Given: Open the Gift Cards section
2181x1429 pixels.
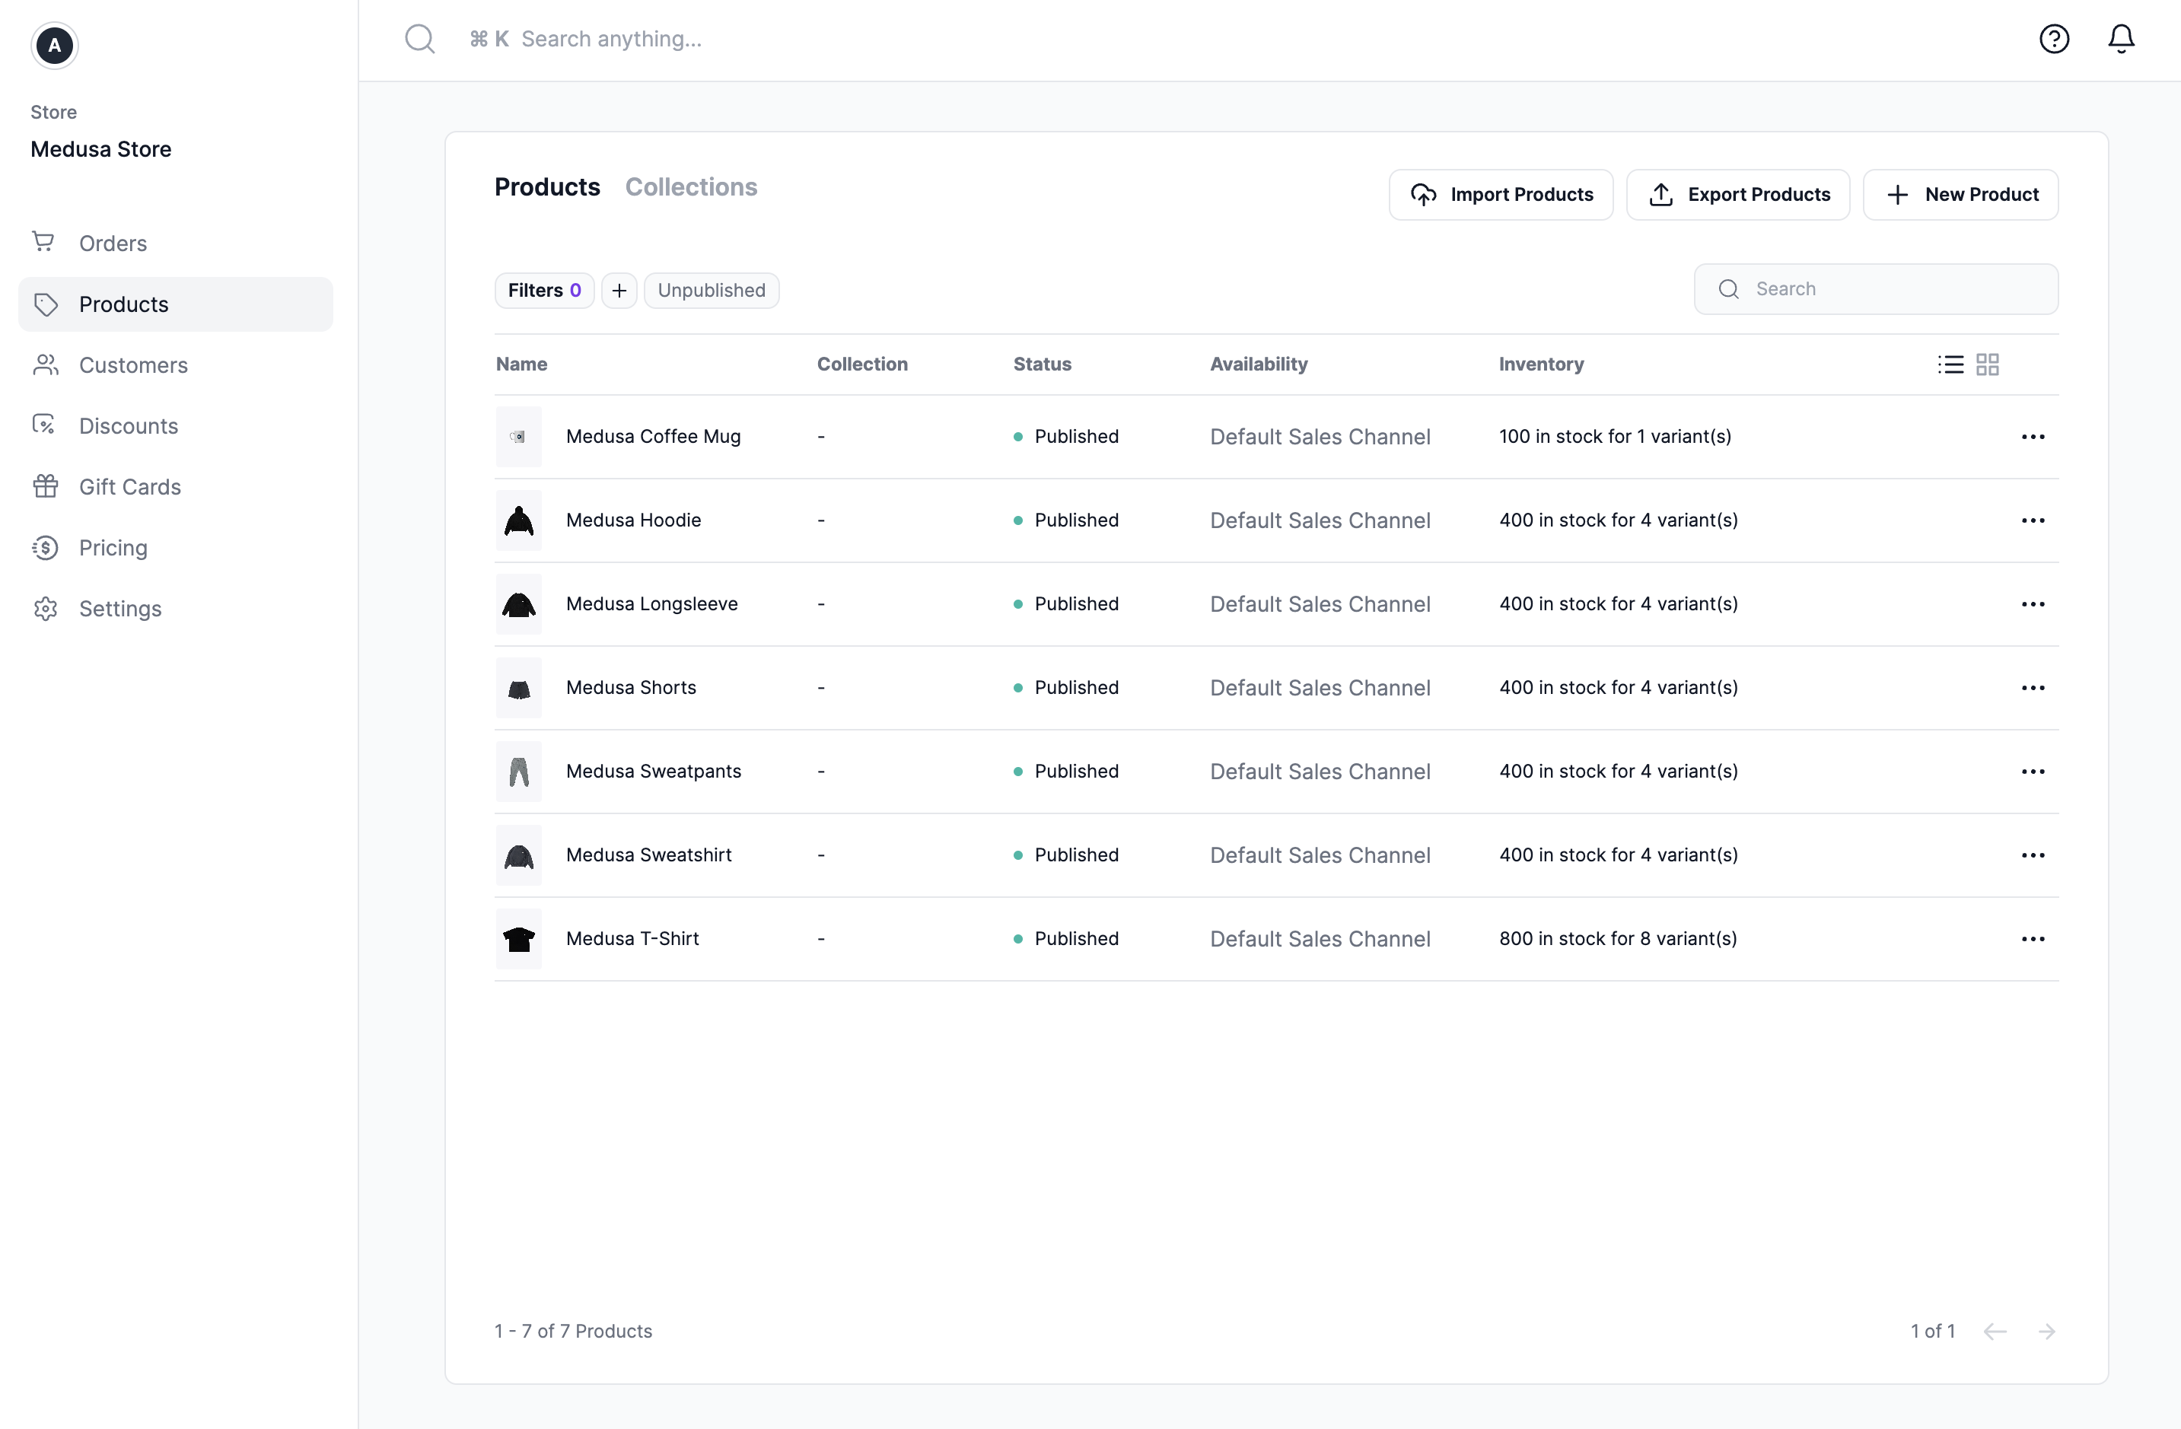Looking at the screenshot, I should 130,486.
